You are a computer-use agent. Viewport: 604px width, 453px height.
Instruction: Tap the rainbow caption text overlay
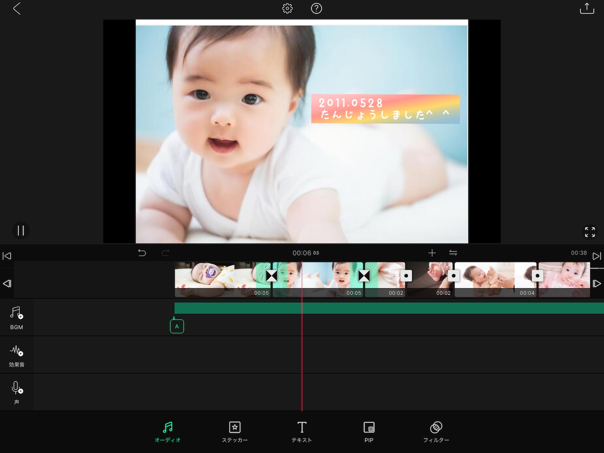(386, 109)
